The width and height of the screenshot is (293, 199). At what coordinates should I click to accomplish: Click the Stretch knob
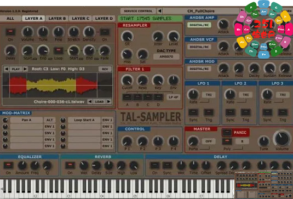74,32
